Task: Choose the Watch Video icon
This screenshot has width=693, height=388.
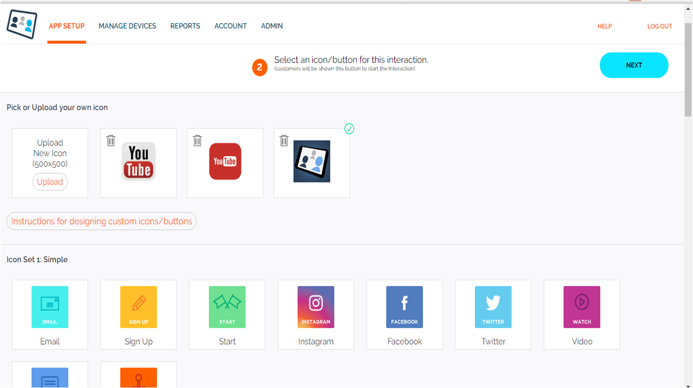Action: click(582, 307)
